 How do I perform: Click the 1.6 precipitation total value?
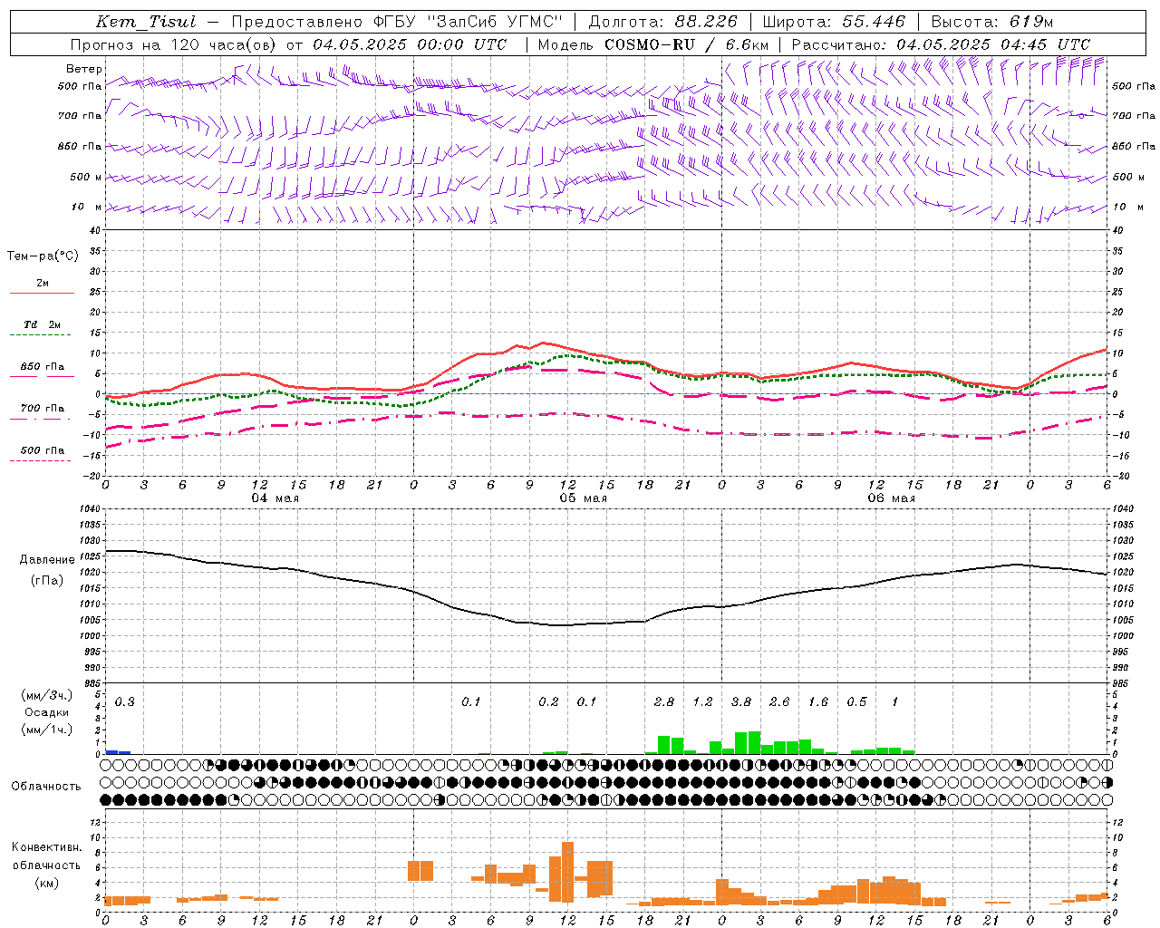coord(818,702)
